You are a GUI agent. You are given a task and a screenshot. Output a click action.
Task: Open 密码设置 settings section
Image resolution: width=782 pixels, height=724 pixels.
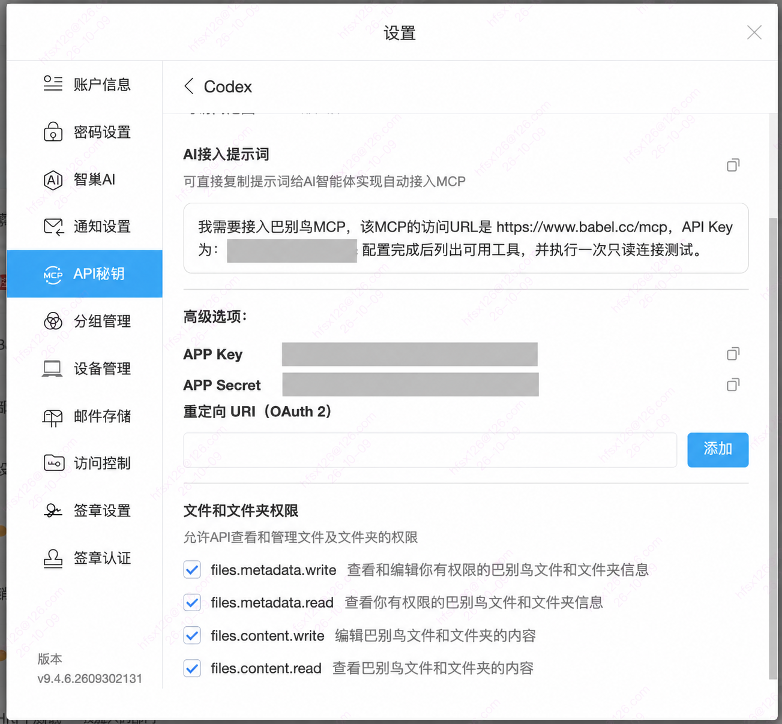click(x=85, y=131)
